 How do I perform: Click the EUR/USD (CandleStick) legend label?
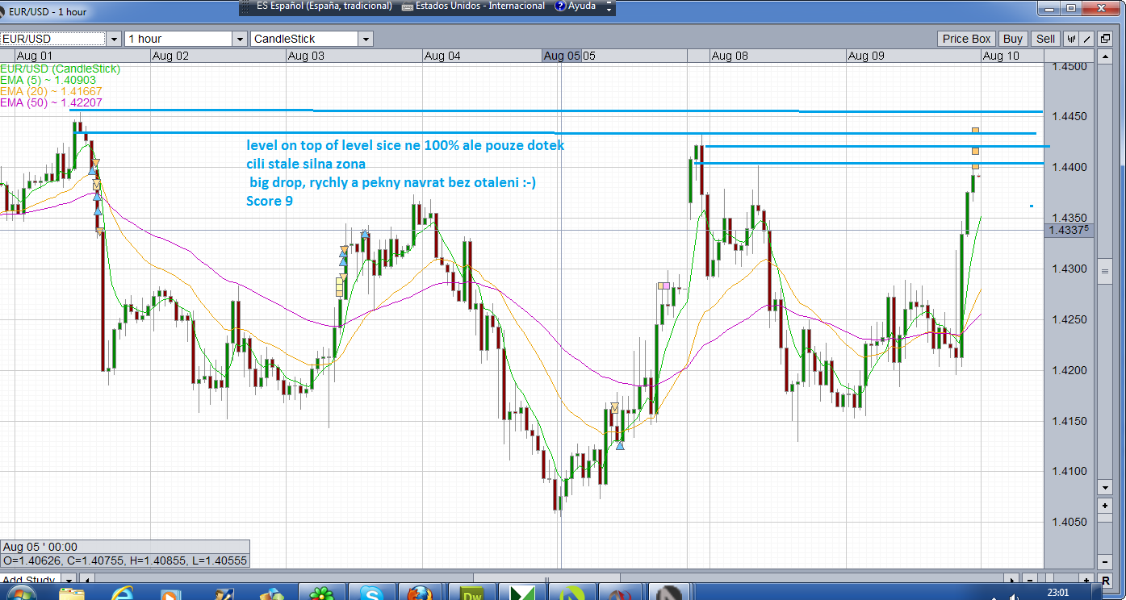pyautogui.click(x=61, y=69)
